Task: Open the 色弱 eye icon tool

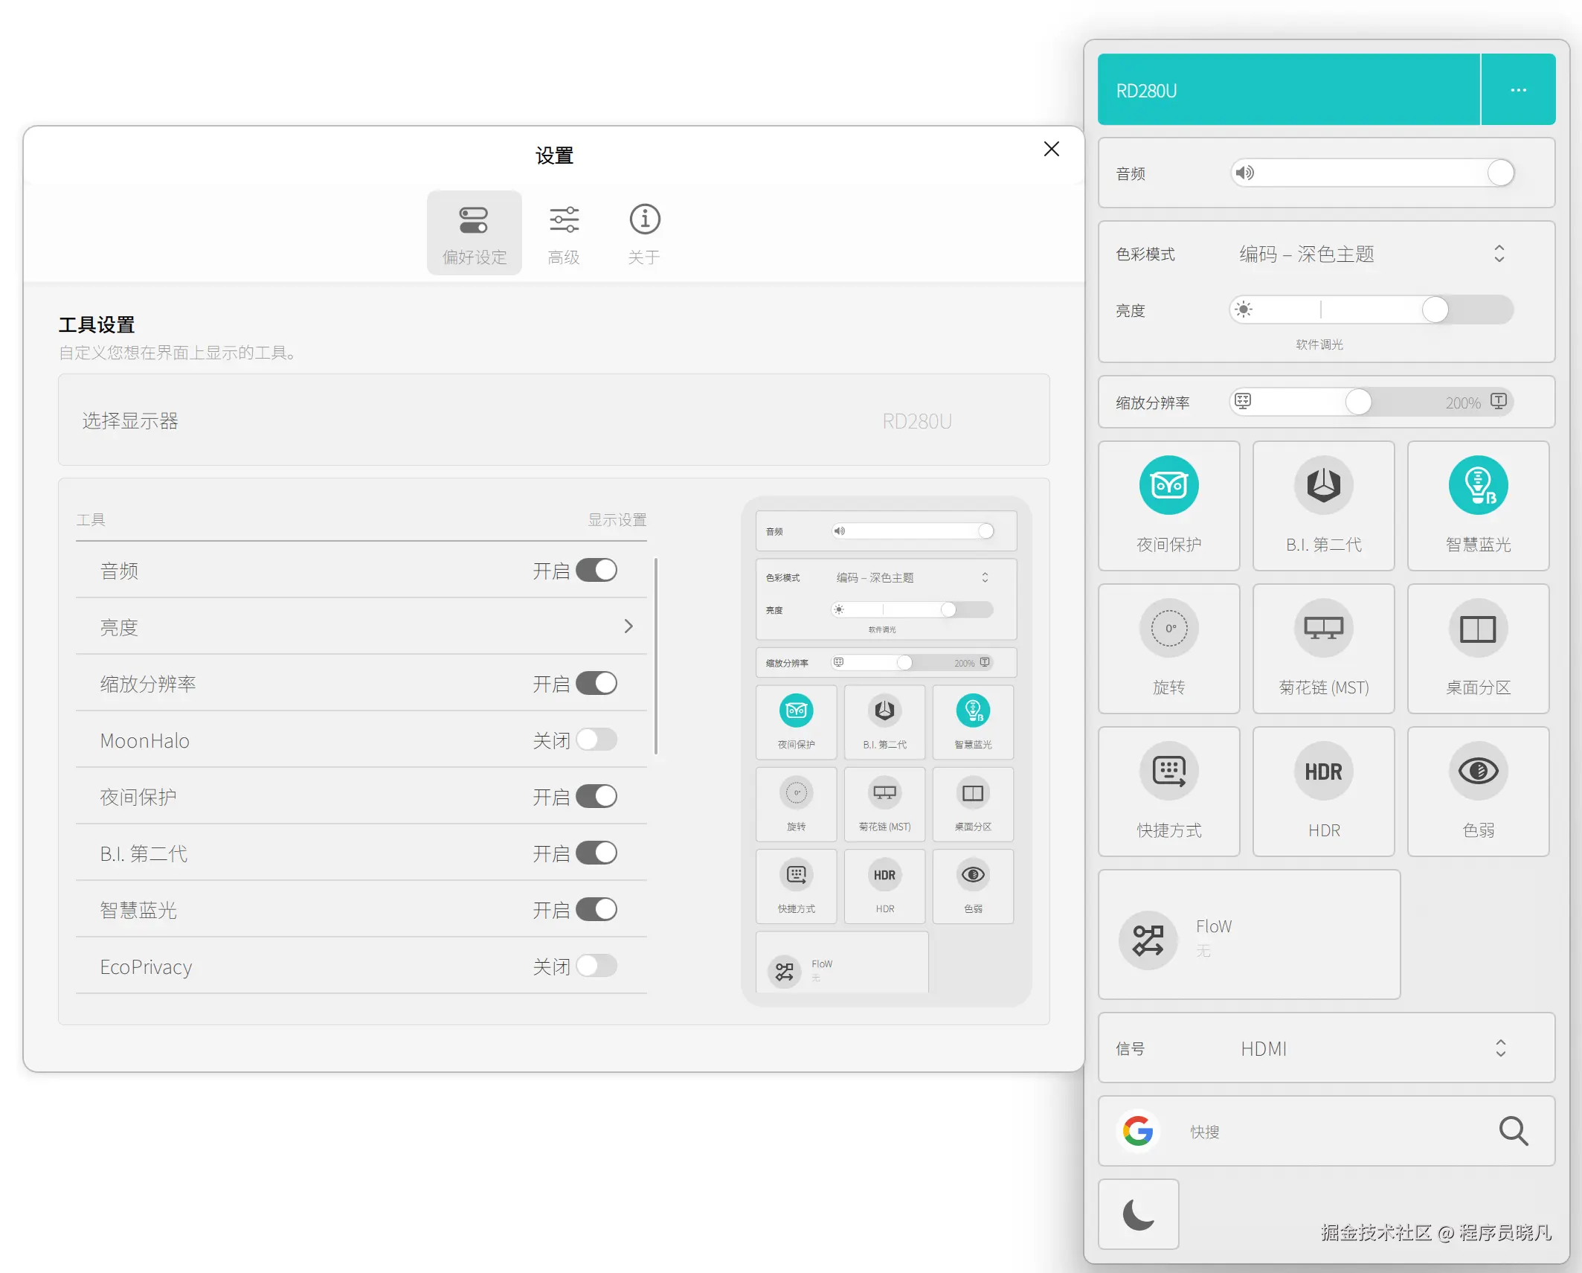Action: [x=1477, y=772]
